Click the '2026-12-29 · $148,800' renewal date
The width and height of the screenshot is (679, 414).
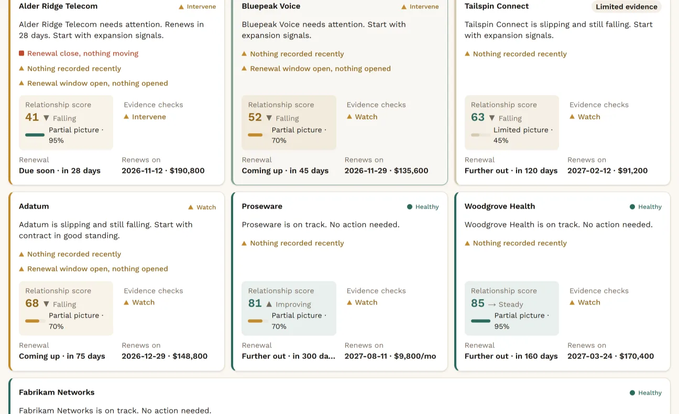(x=165, y=356)
